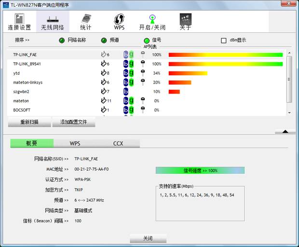Open the WPS toolbar icon
299x247 pixels.
(119, 19)
